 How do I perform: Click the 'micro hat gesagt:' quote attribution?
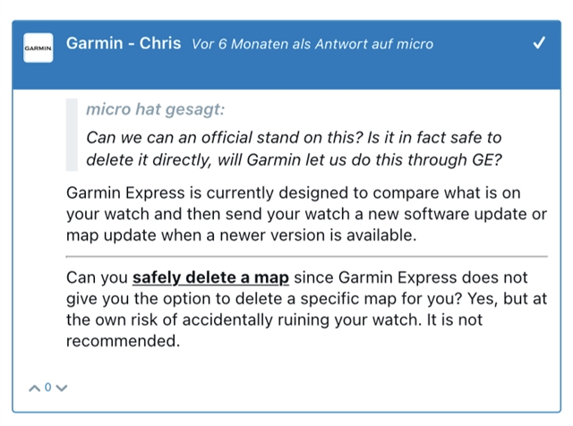(x=155, y=109)
